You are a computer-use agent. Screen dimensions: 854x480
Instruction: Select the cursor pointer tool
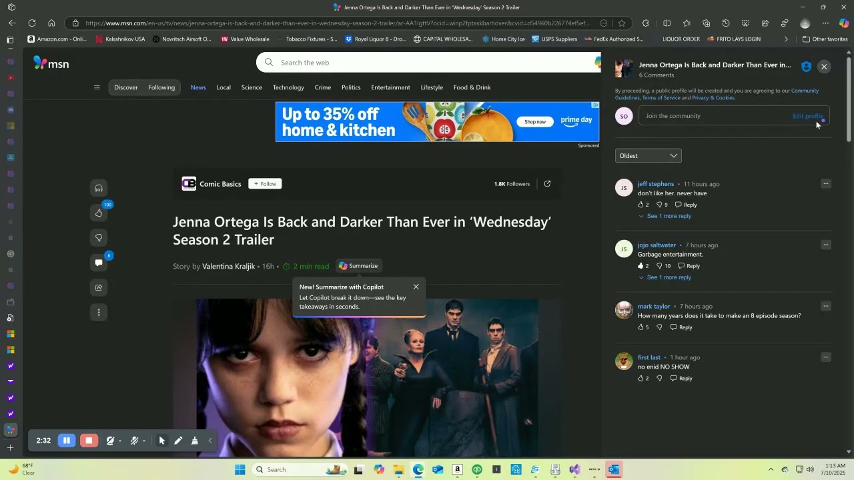(161, 441)
